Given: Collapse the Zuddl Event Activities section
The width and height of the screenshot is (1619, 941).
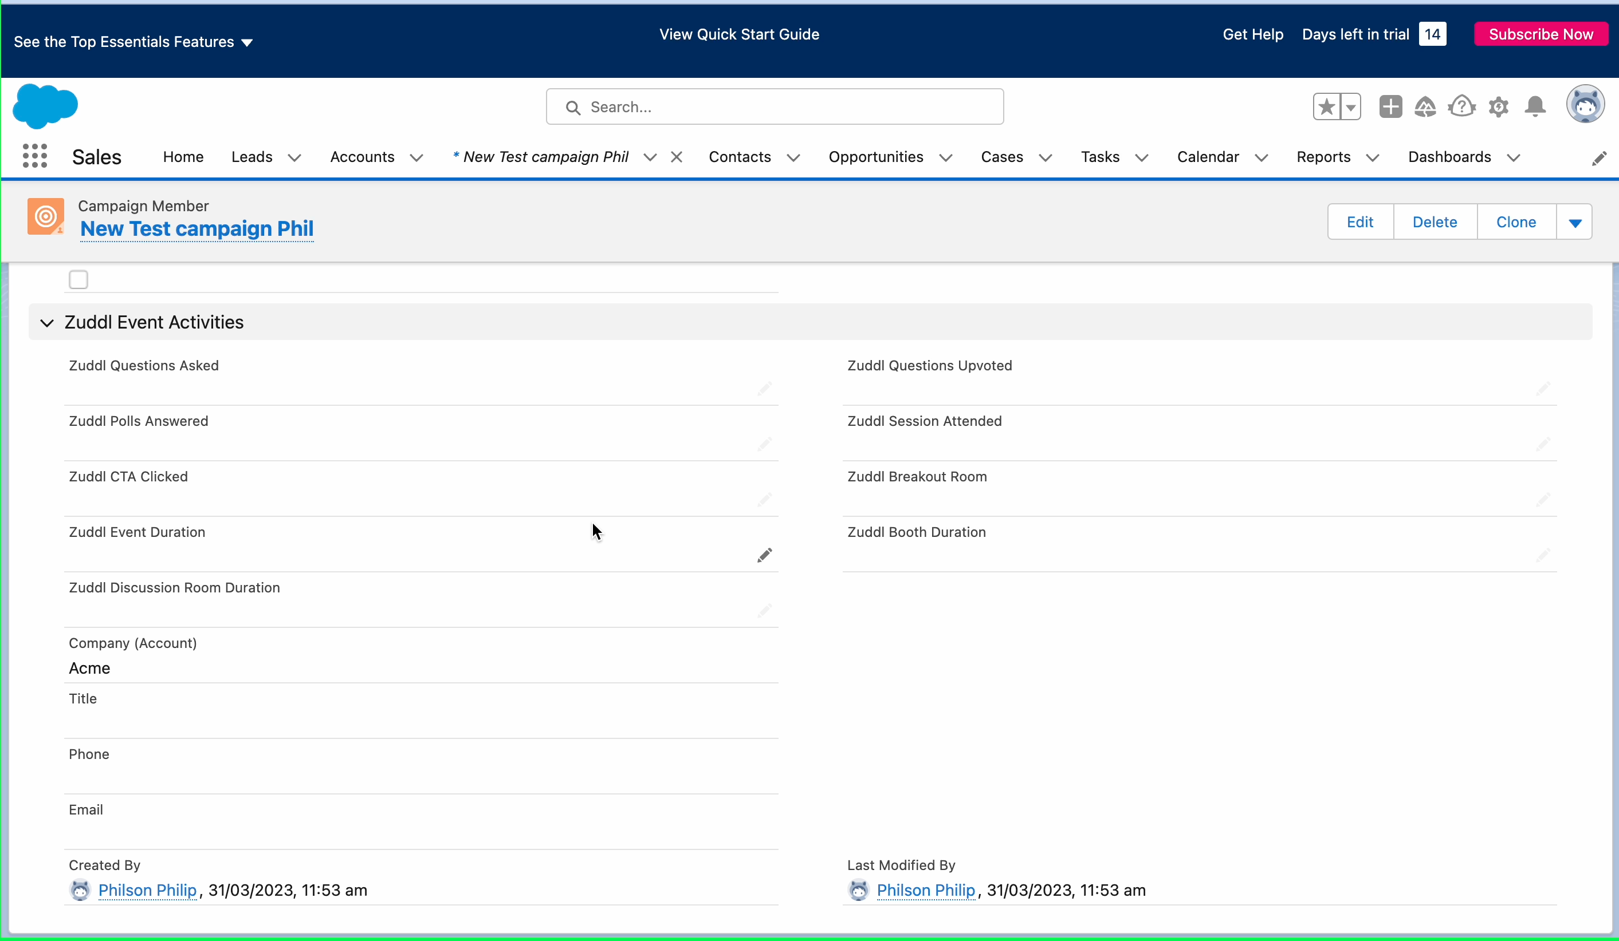Looking at the screenshot, I should [47, 322].
